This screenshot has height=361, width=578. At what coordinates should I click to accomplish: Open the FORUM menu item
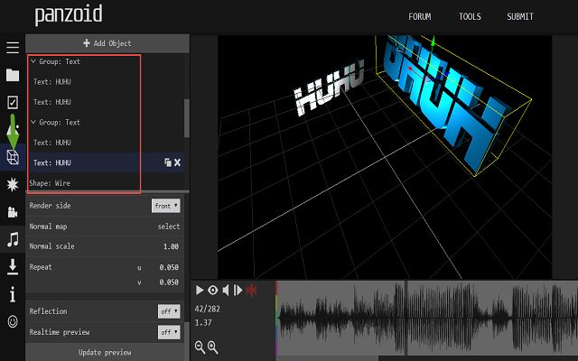pos(419,16)
